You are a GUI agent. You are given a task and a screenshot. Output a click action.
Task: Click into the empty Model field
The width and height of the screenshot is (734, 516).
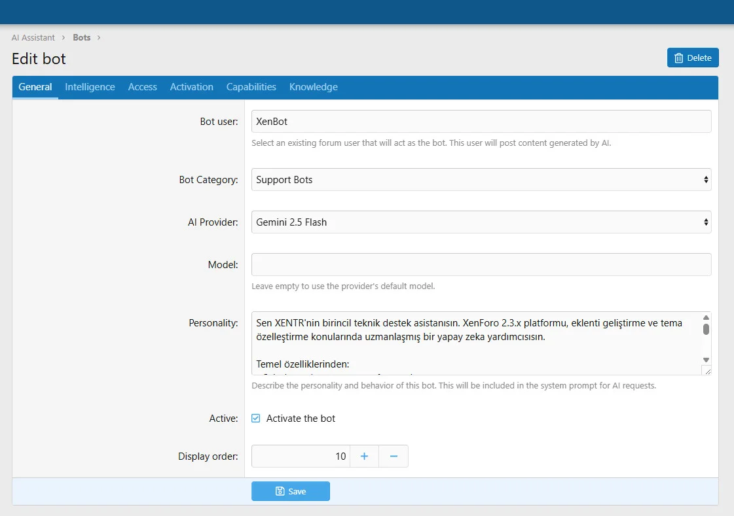coord(481,265)
